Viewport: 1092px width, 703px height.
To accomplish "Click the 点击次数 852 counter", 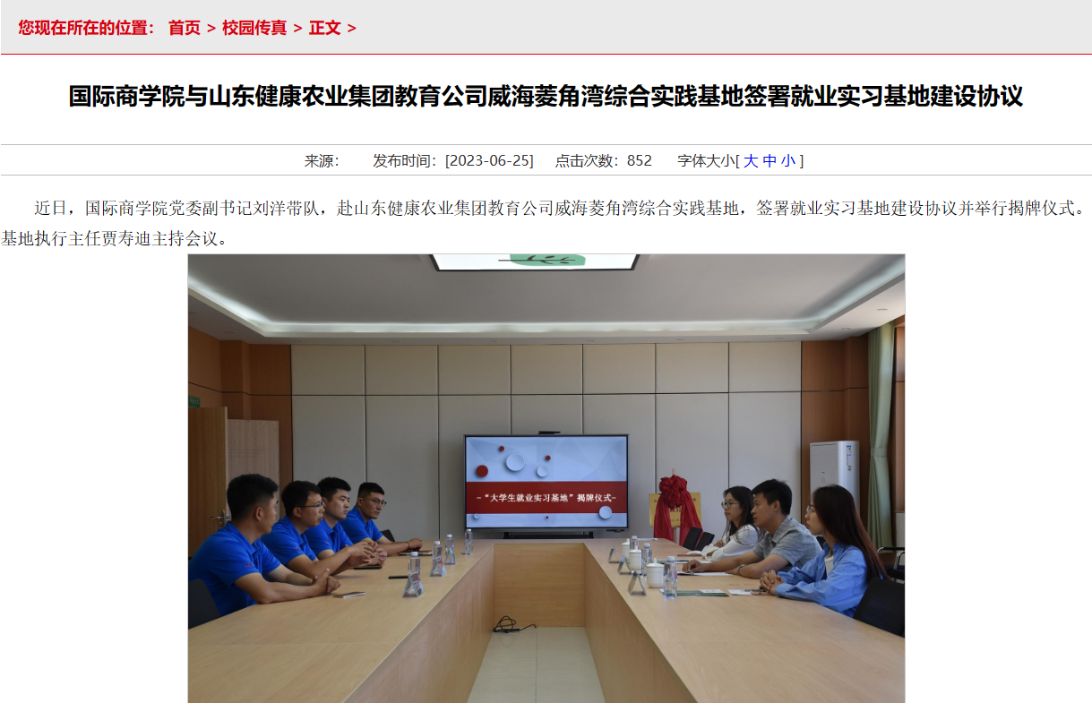I will pyautogui.click(x=604, y=161).
